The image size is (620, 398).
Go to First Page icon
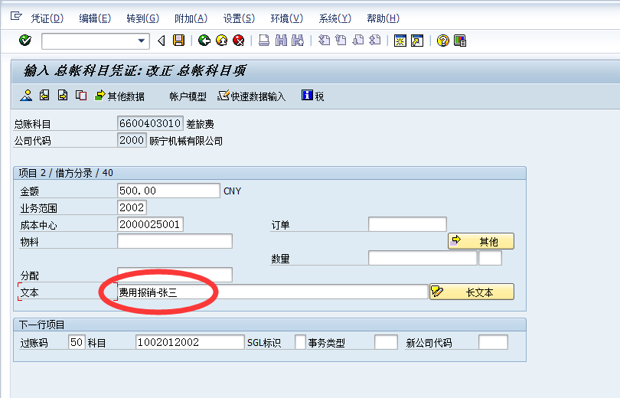pyautogui.click(x=324, y=41)
